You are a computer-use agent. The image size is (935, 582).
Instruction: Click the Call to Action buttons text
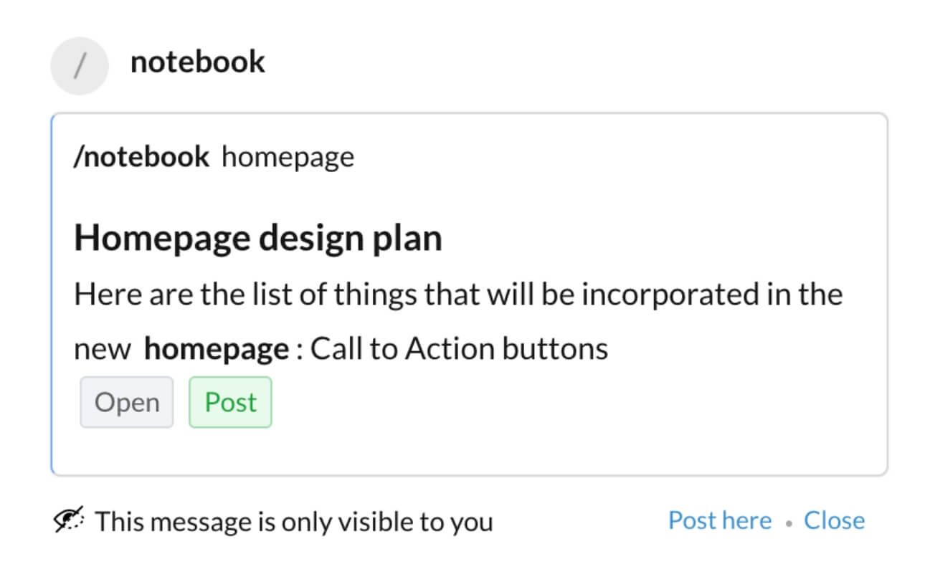click(x=460, y=350)
